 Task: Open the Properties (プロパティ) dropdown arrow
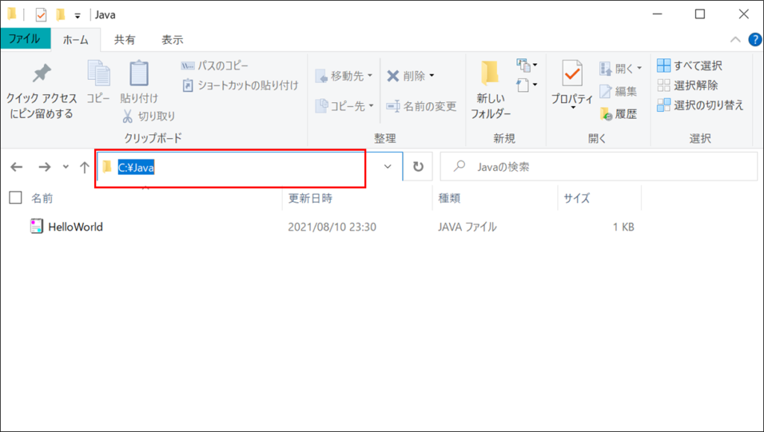click(x=572, y=107)
